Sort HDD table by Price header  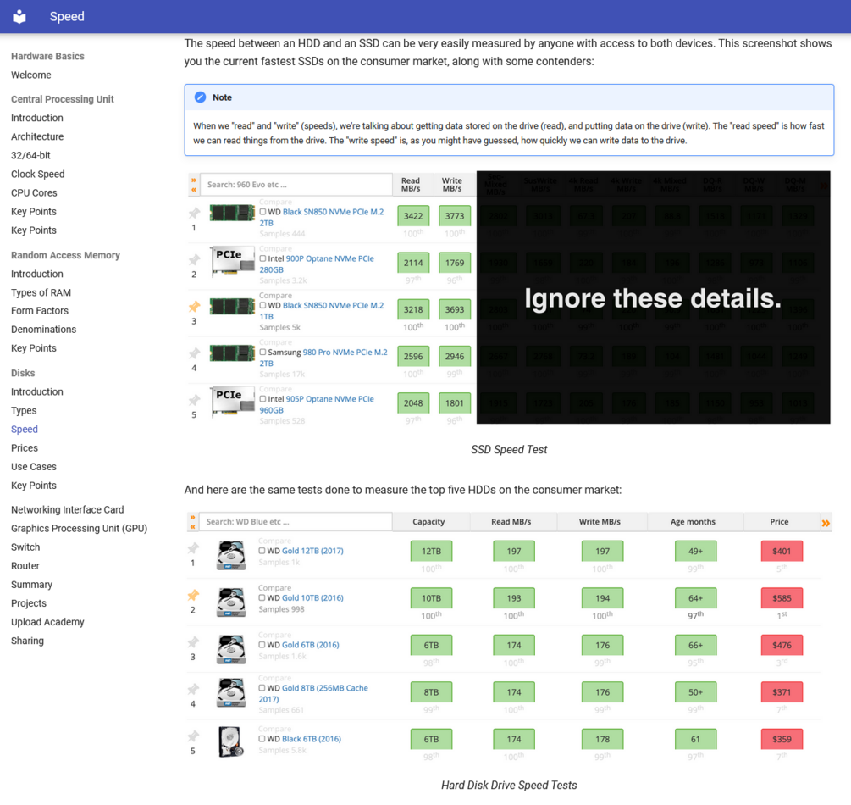pyautogui.click(x=779, y=521)
